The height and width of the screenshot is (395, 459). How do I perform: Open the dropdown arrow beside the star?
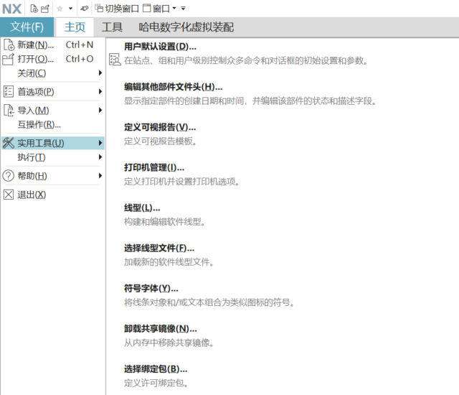coord(70,9)
